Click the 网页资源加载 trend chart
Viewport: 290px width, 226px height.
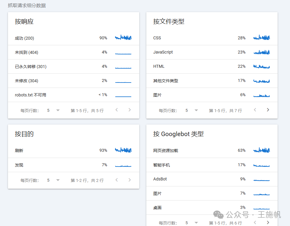click(261, 150)
